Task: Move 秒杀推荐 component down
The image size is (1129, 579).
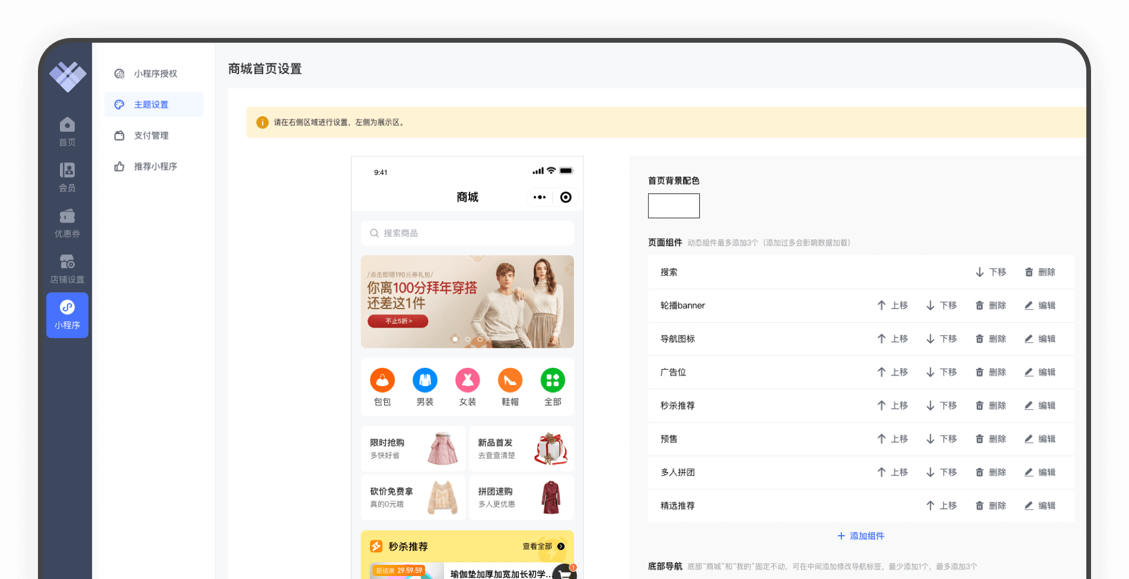Action: 942,406
